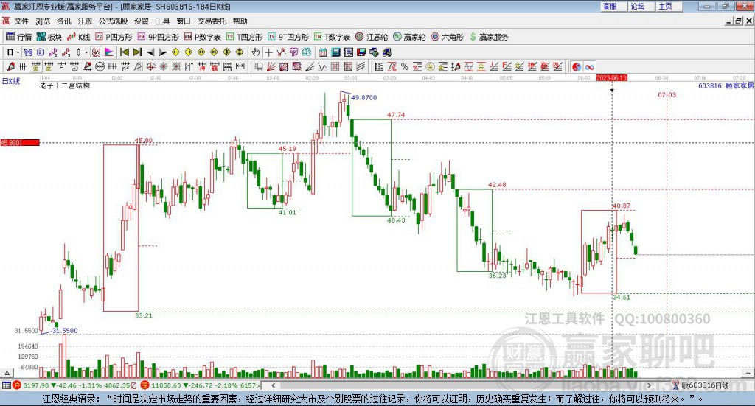Select the hand pan tool
This screenshot has width=755, height=406.
click(x=256, y=52)
